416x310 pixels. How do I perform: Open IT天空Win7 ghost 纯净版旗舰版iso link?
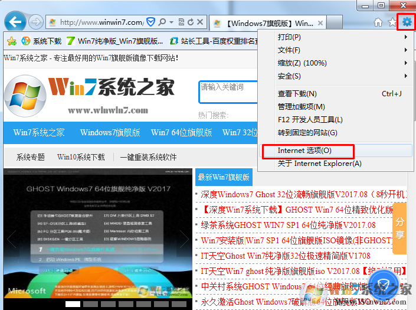(303, 271)
